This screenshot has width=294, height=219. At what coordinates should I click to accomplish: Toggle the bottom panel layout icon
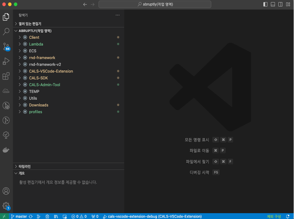(273, 4)
